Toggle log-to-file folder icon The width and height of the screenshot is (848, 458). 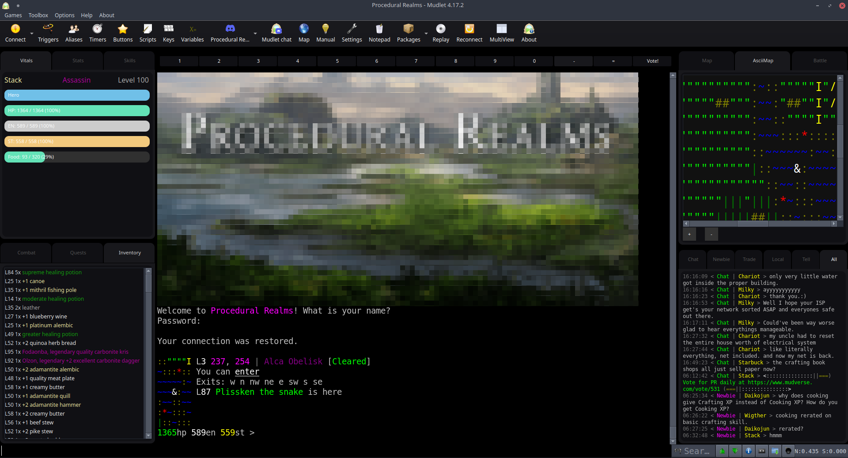(775, 451)
